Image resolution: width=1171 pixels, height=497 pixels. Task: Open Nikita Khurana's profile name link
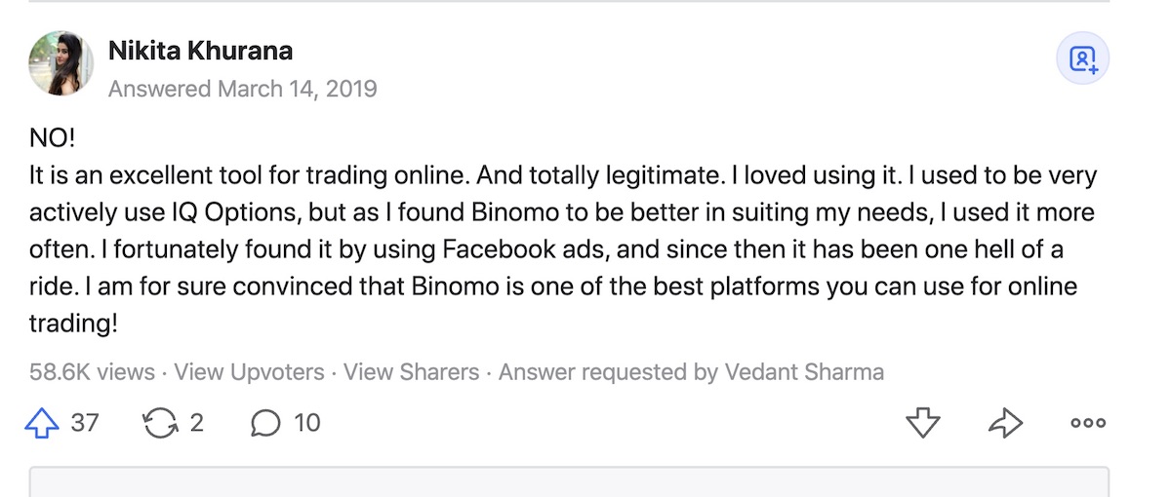pyautogui.click(x=201, y=51)
